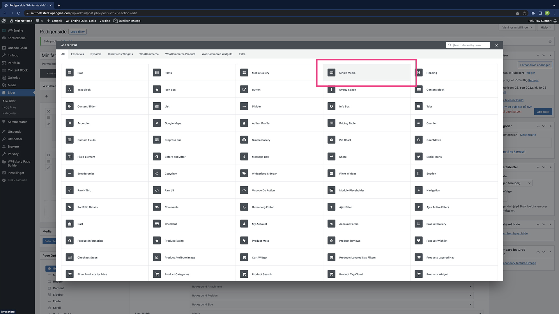Viewport: 559px width, 314px height.
Task: Switch to the Dynamic tab
Action: 96,54
